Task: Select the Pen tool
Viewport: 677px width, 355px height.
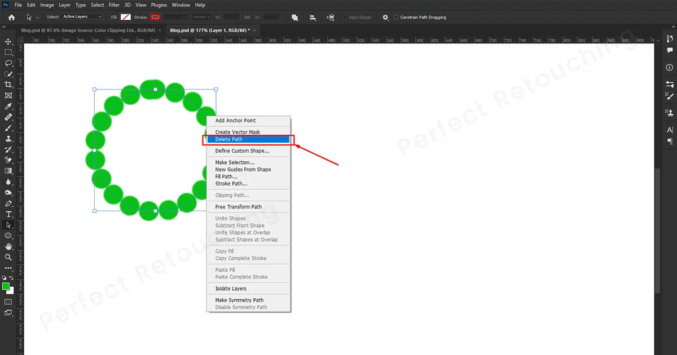Action: (x=8, y=203)
